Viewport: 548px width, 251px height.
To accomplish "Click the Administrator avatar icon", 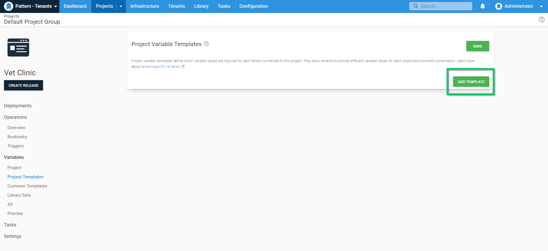I will (498, 6).
